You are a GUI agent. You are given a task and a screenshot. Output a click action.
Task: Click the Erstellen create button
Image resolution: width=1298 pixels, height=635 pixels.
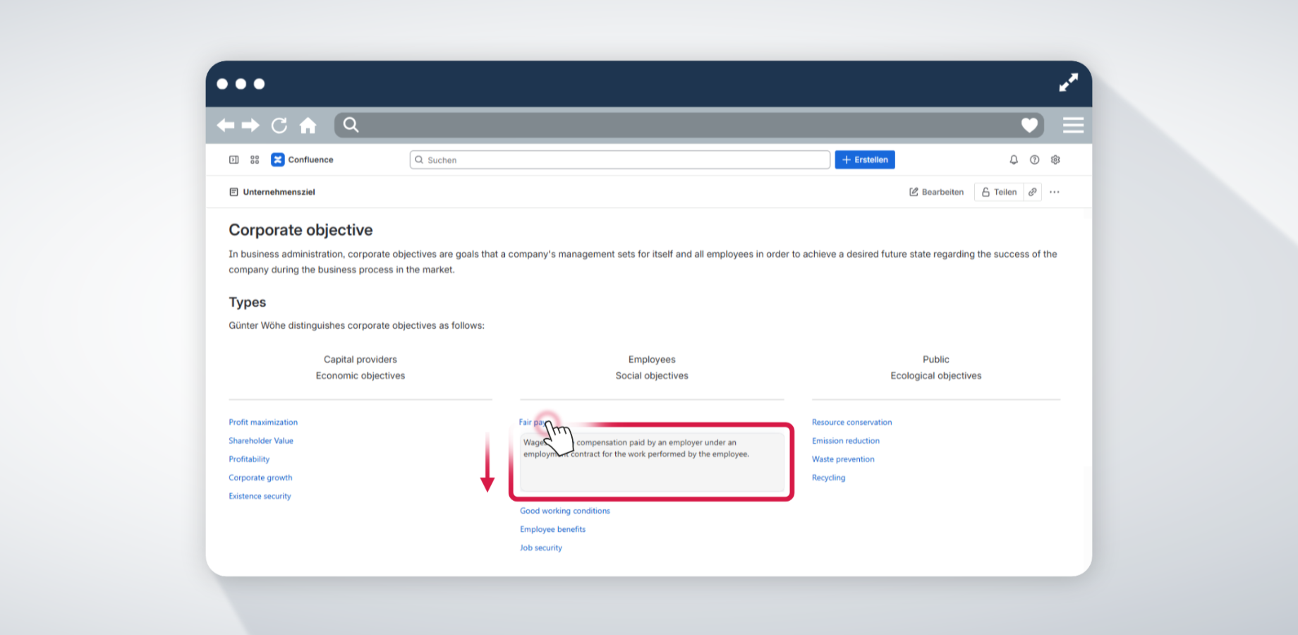865,160
